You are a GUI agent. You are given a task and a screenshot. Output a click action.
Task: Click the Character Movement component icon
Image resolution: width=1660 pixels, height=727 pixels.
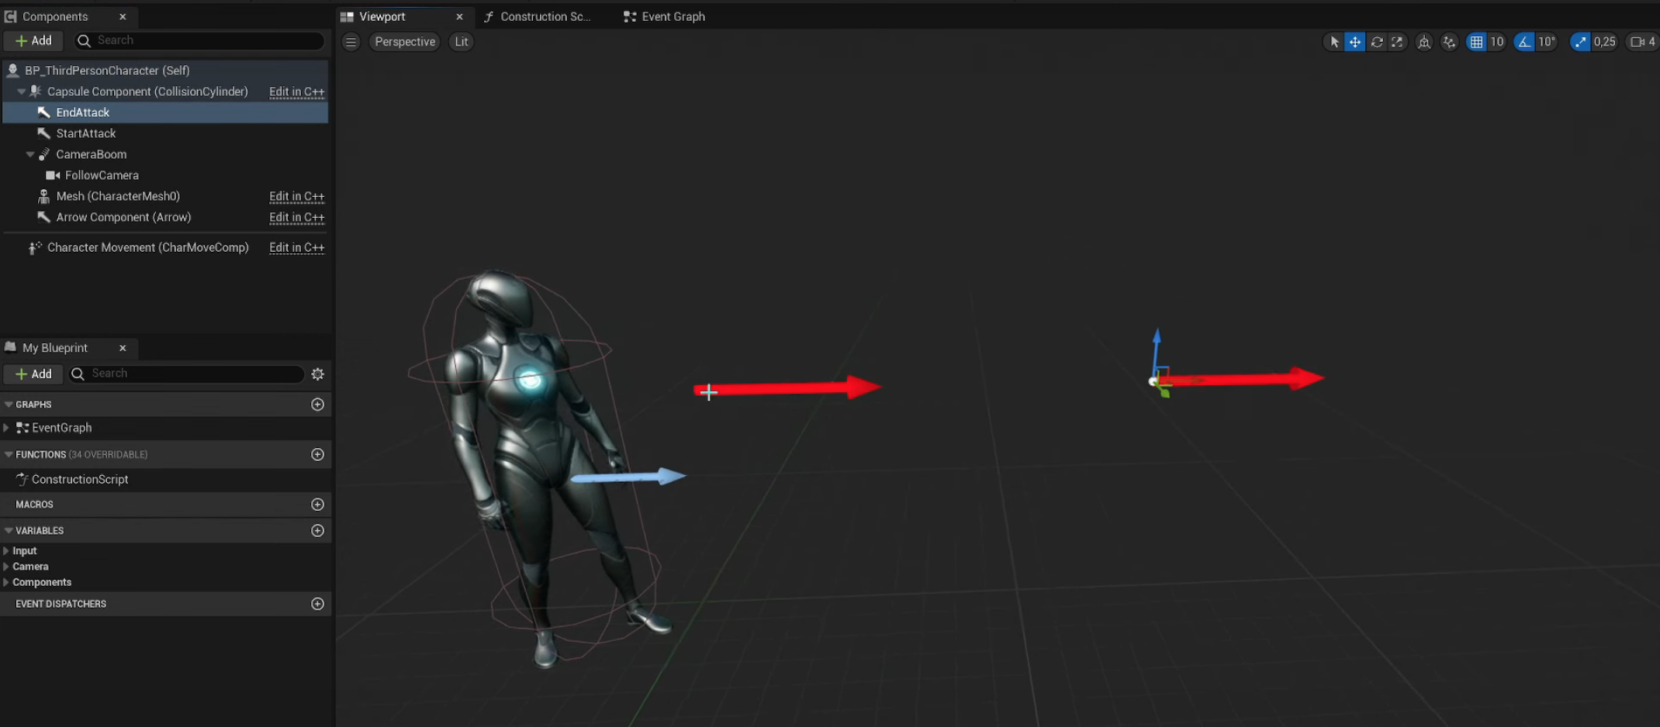pyautogui.click(x=35, y=247)
